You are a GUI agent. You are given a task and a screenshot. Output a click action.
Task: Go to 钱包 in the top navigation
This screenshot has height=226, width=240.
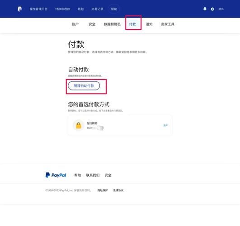pos(80,9)
